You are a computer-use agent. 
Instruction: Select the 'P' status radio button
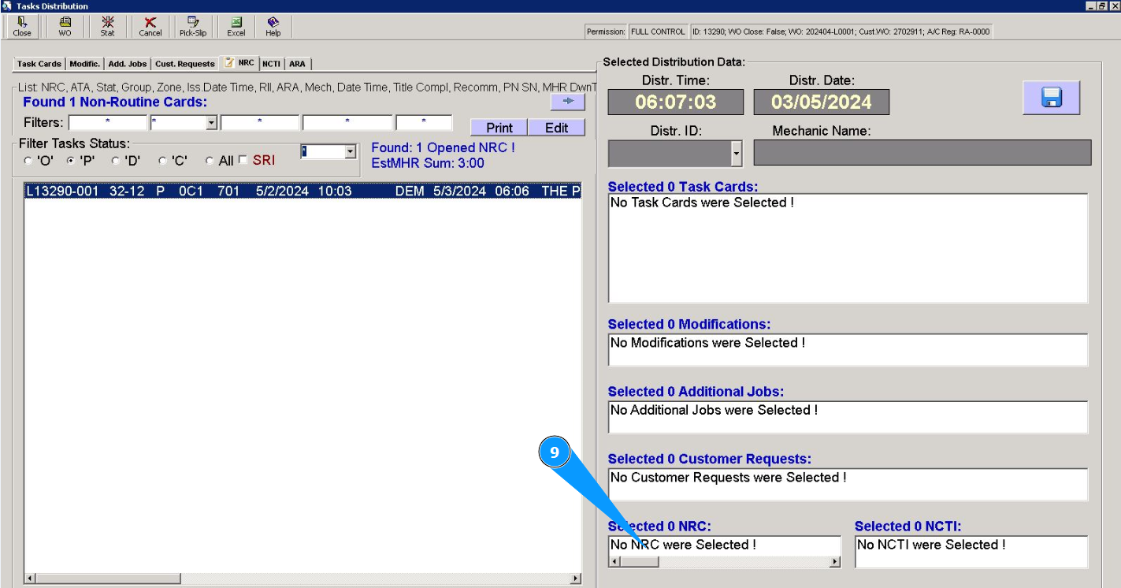71,161
